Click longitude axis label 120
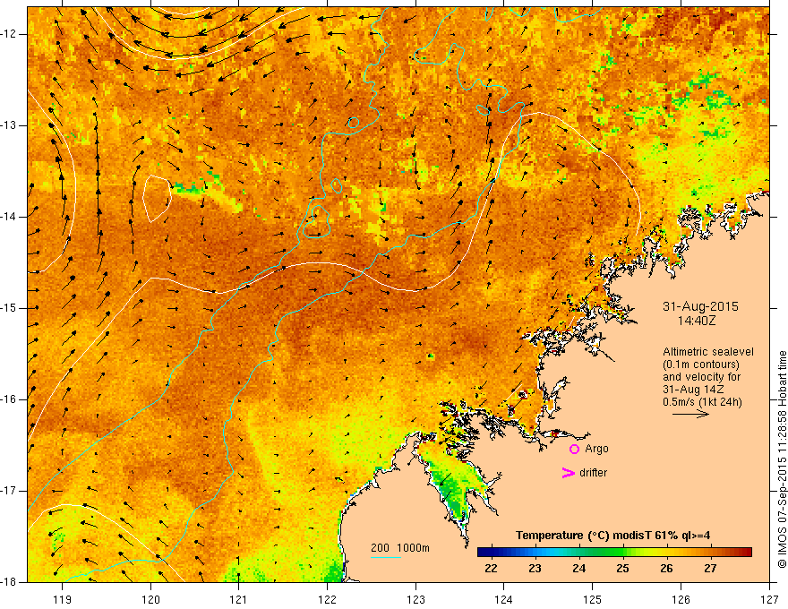The height and width of the screenshot is (609, 788). point(150,599)
